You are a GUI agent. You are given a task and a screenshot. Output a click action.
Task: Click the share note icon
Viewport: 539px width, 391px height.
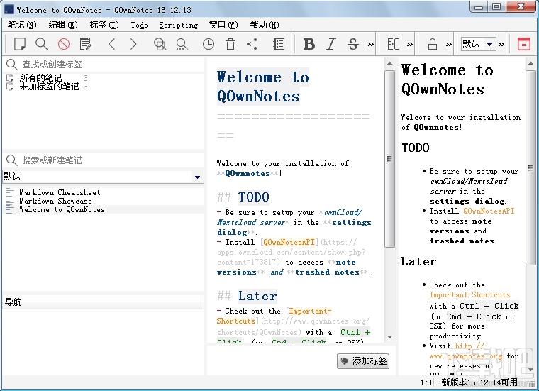252,44
